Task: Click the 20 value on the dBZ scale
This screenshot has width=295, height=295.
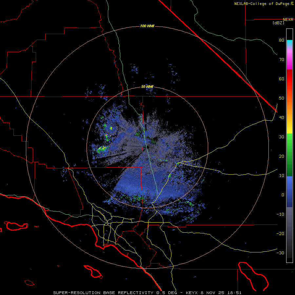Action: [x=282, y=156]
